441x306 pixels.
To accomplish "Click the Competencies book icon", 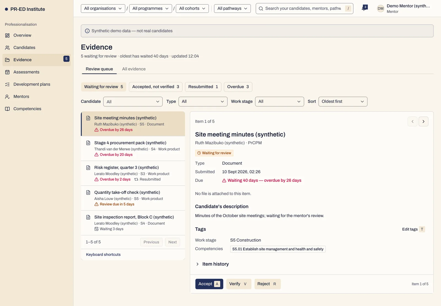I will tap(7, 109).
